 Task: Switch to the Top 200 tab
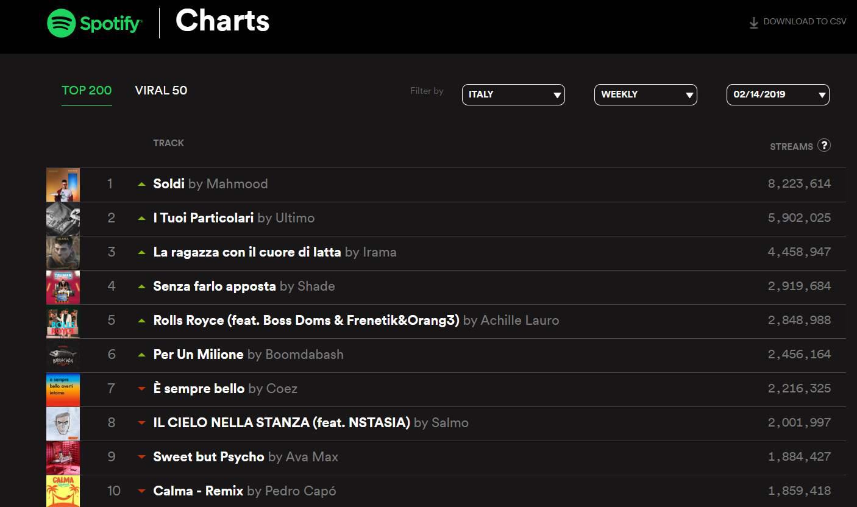pos(87,90)
